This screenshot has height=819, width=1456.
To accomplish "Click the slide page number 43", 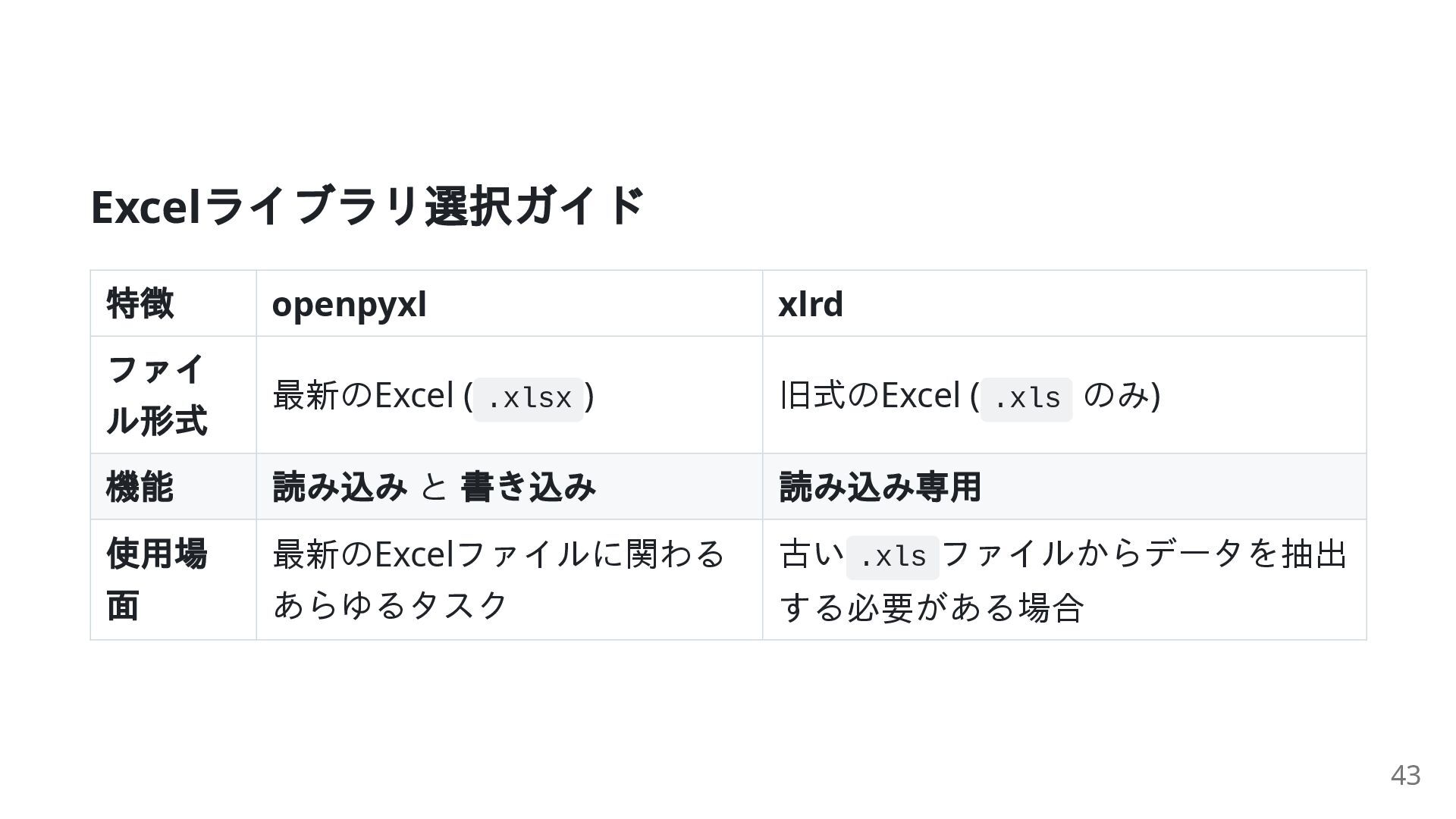I will (x=1405, y=775).
